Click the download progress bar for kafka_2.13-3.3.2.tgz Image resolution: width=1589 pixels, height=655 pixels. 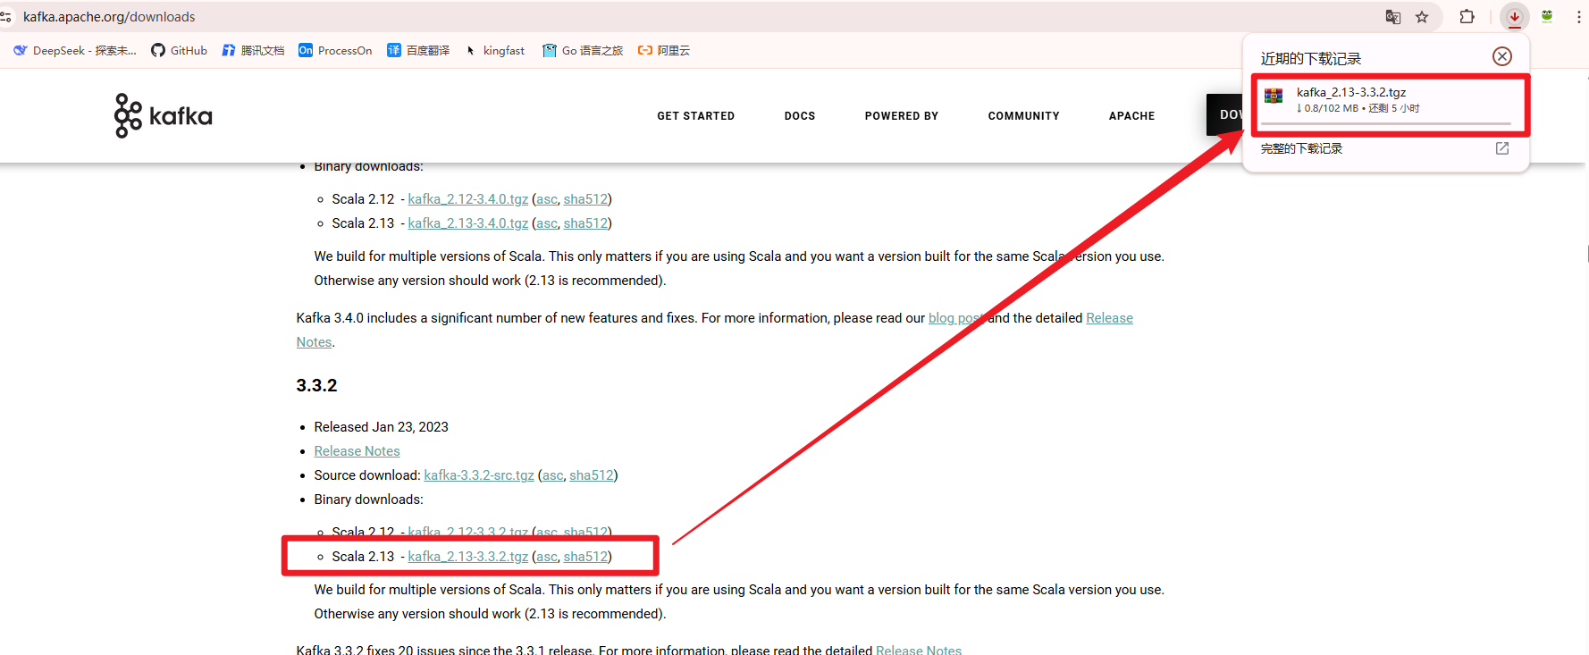[1385, 123]
